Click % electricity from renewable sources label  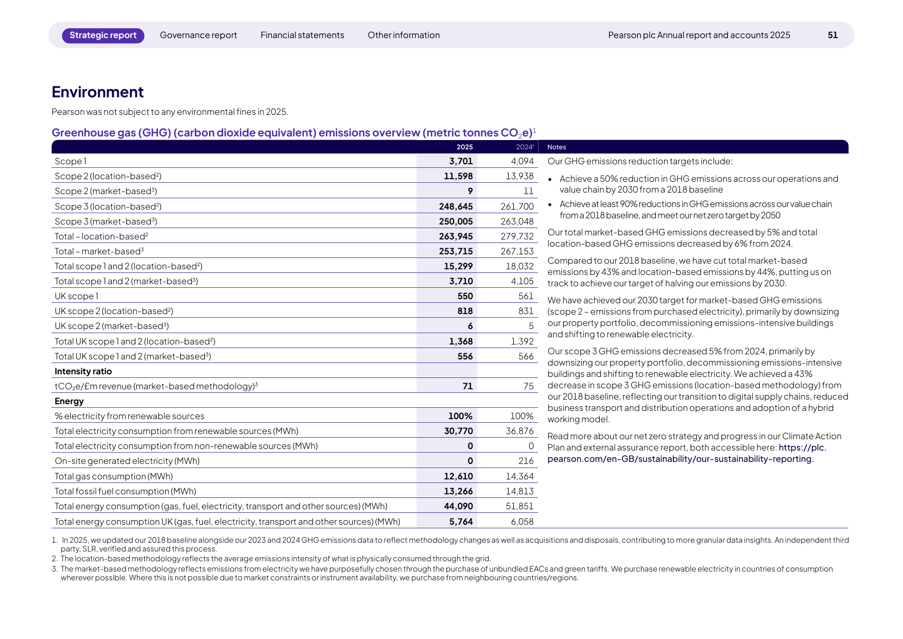[130, 416]
